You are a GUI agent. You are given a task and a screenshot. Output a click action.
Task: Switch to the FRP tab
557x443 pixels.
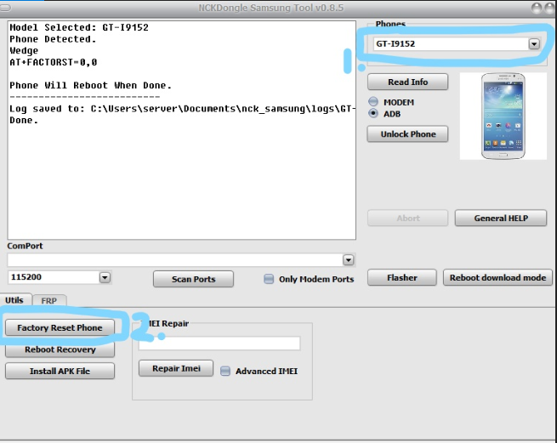tap(49, 300)
